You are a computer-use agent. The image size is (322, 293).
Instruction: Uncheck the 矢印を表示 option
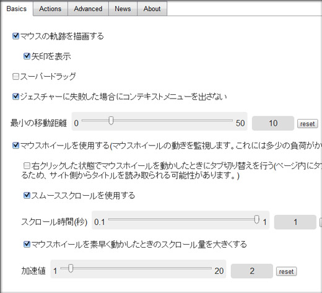(27, 56)
